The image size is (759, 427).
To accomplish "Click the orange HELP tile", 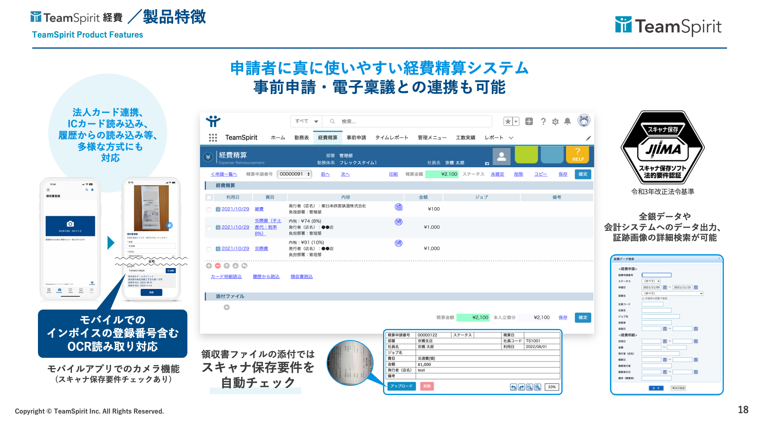I will (x=578, y=155).
